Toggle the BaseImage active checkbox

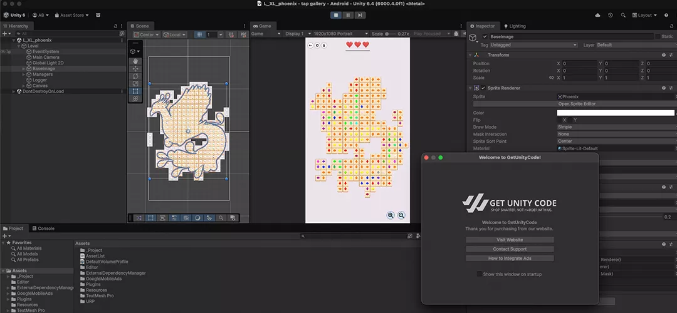485,37
